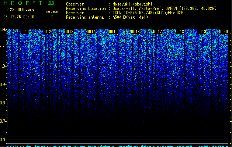This screenshot has height=147, width=232.
Task: Click the 0.6 kHz axis tick label
Action: (3, 140)
